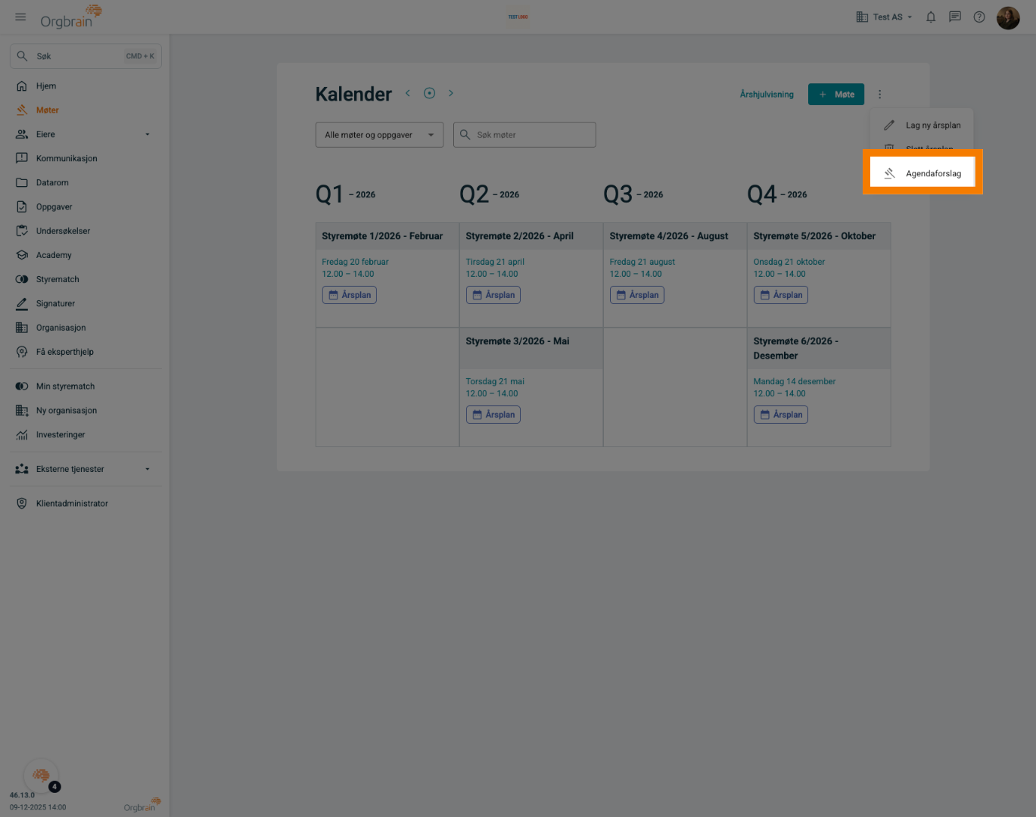Screen dimensions: 1036x817
Task: Open Styremøte 5/2026 - Oktober meeting
Action: [814, 236]
